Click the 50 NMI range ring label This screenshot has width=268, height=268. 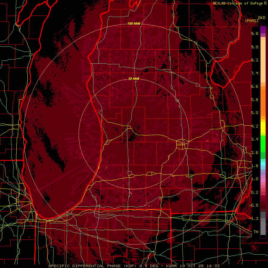click(134, 79)
